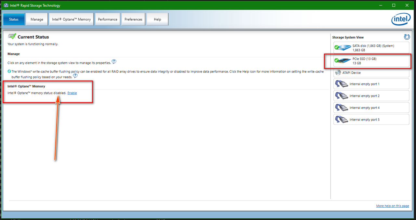Open the Preferences tab
The image size is (416, 220).
pyautogui.click(x=133, y=19)
